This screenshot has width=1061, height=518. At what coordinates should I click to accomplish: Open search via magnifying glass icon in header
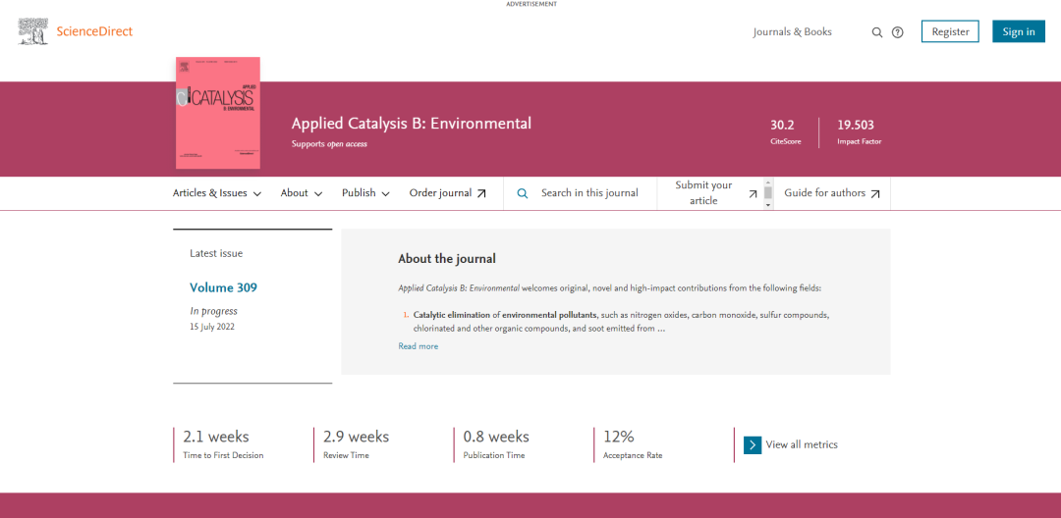pos(877,32)
